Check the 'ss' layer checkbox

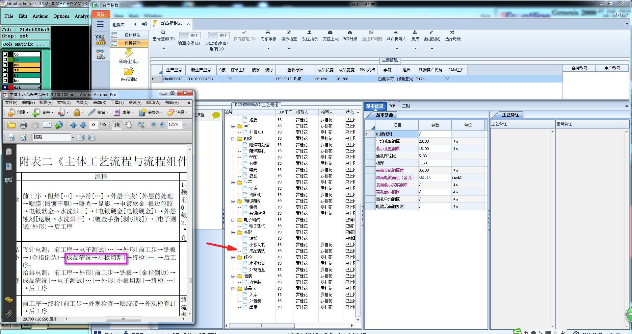[x=5, y=70]
